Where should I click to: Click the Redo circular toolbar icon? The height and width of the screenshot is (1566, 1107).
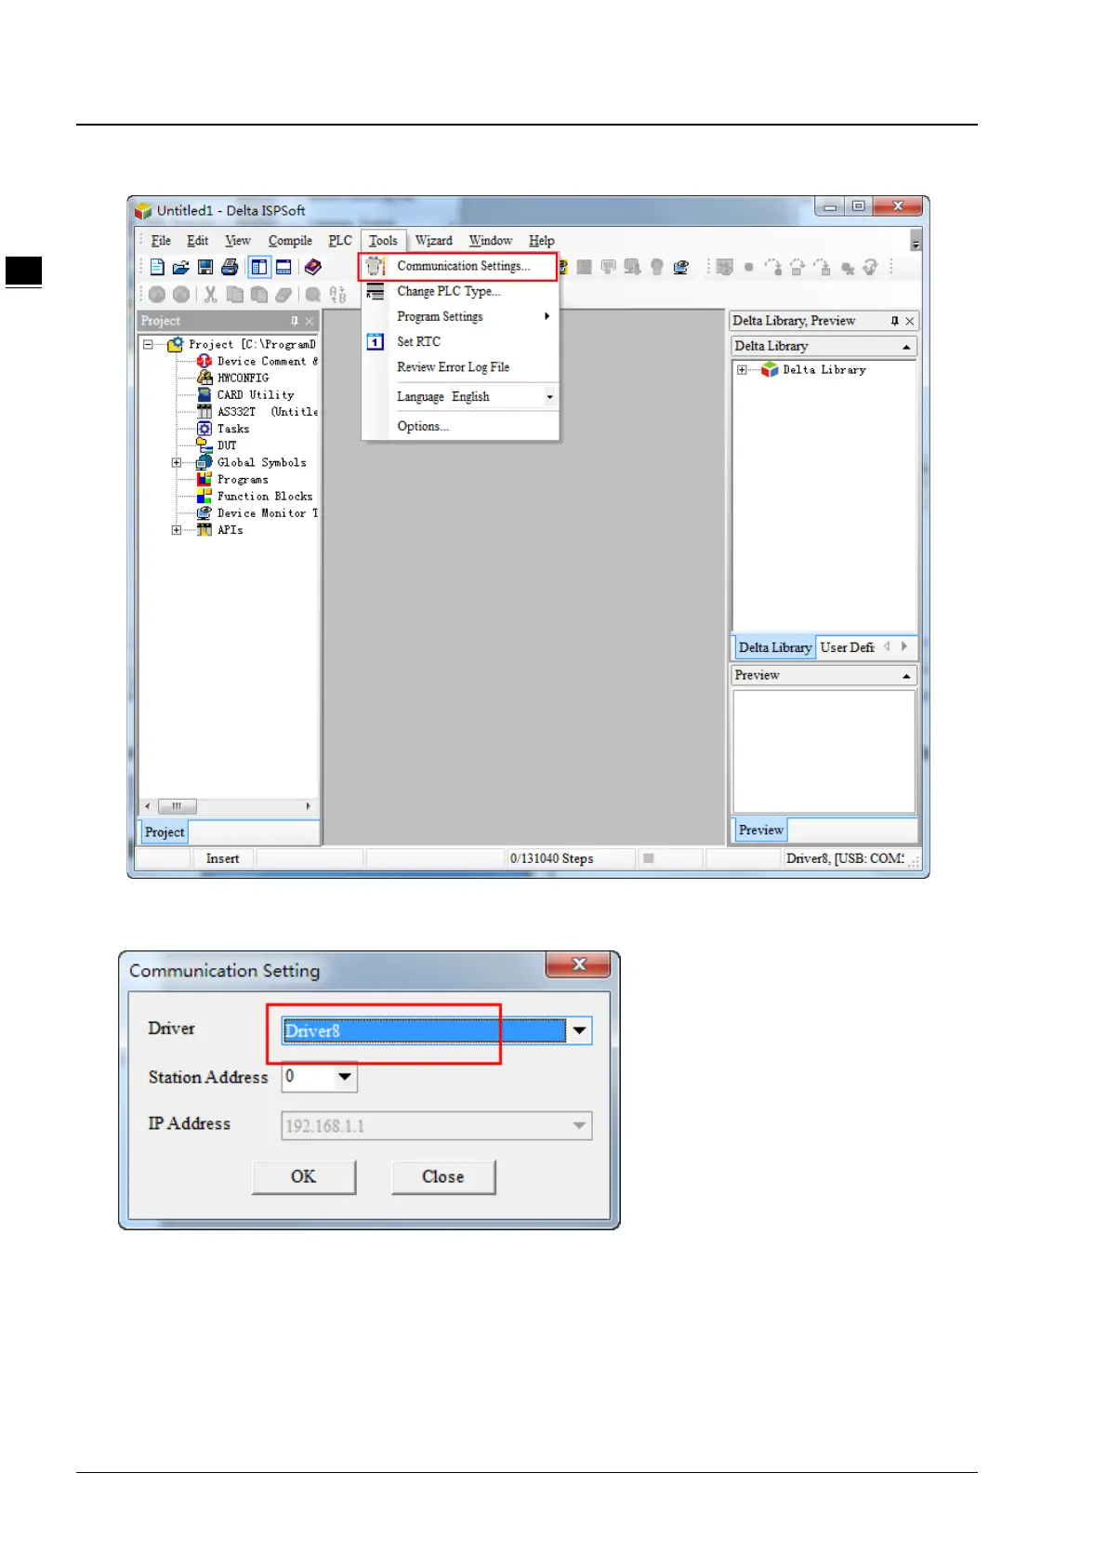(x=181, y=295)
